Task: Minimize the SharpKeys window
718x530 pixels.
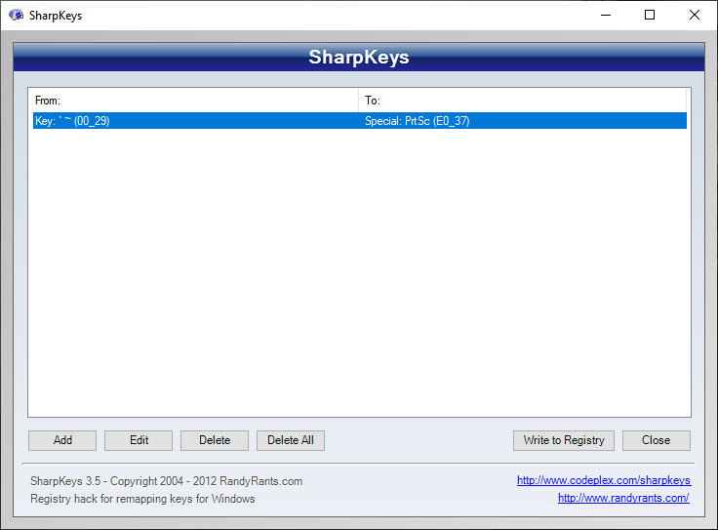Action: click(x=606, y=15)
